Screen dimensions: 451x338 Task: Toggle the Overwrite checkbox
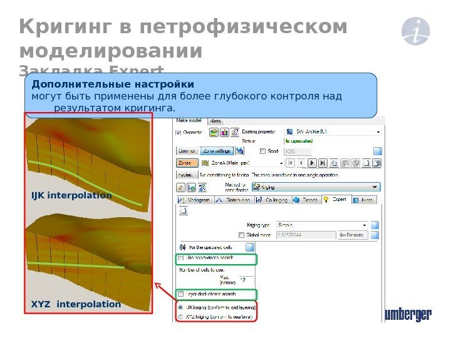click(178, 133)
